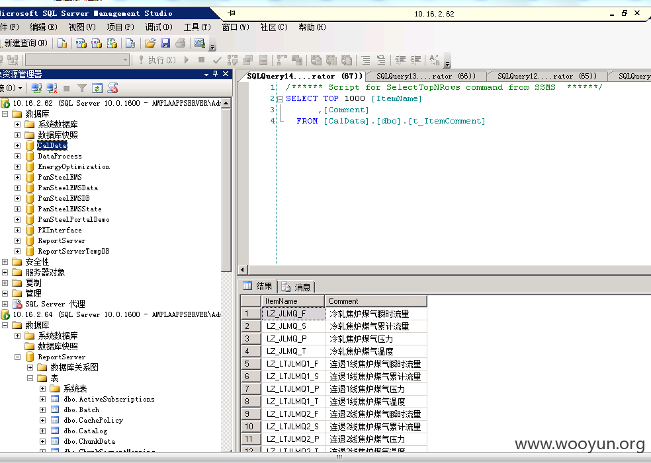Refresh the Object Explorer tree

97,88
